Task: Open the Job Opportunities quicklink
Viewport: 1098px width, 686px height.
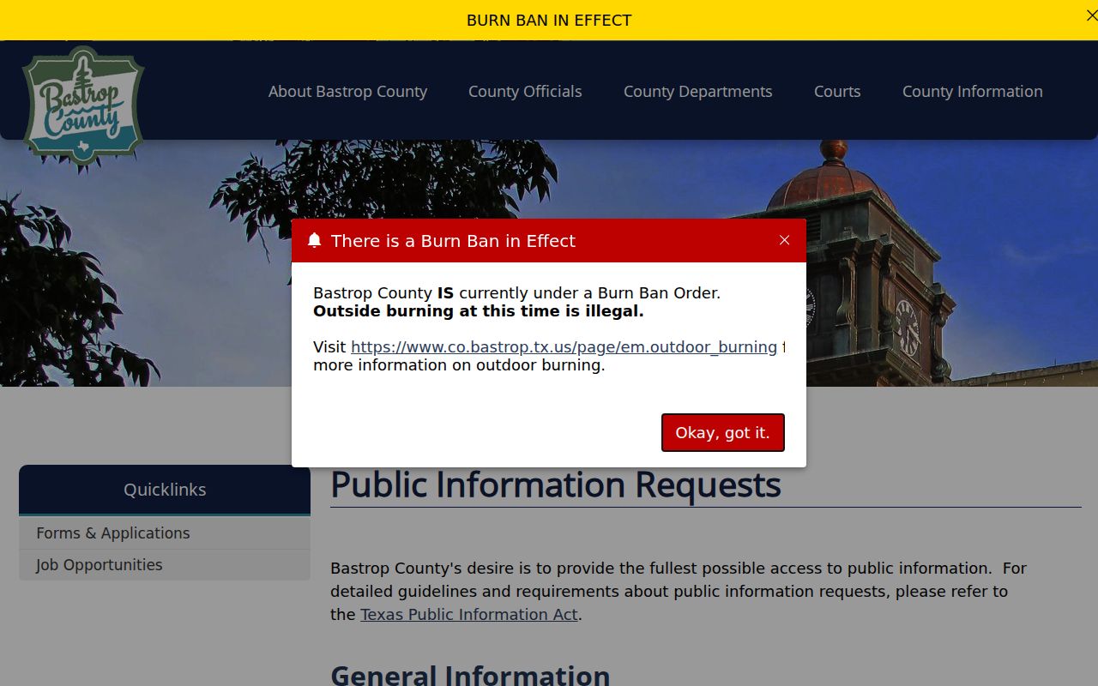Action: point(165,565)
